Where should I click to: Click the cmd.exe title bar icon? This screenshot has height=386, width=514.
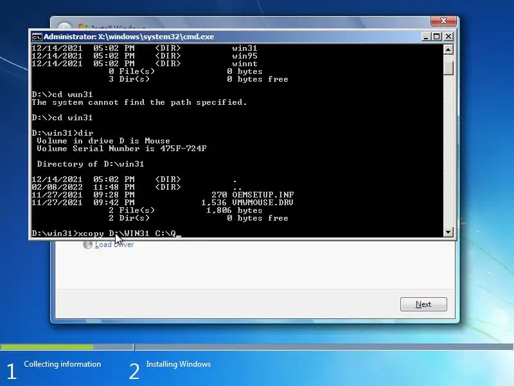tap(37, 37)
